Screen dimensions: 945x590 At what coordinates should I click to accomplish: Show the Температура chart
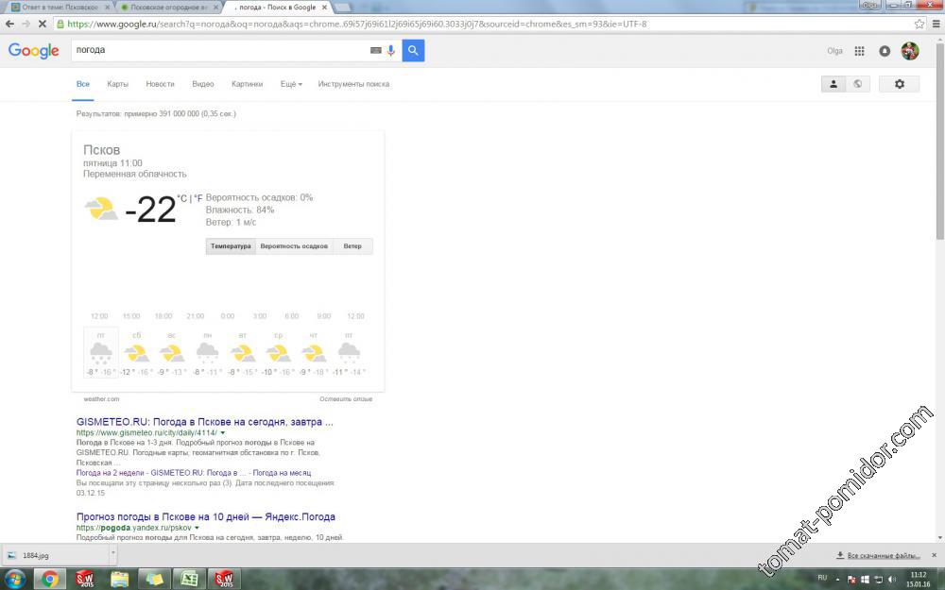click(231, 246)
